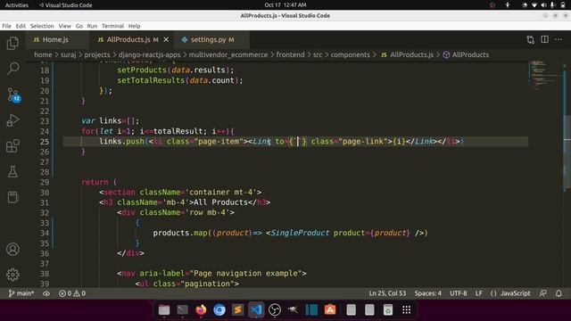Open Problems via errors and warnings count
Image resolution: width=571 pixels, height=321 pixels.
tap(72, 293)
